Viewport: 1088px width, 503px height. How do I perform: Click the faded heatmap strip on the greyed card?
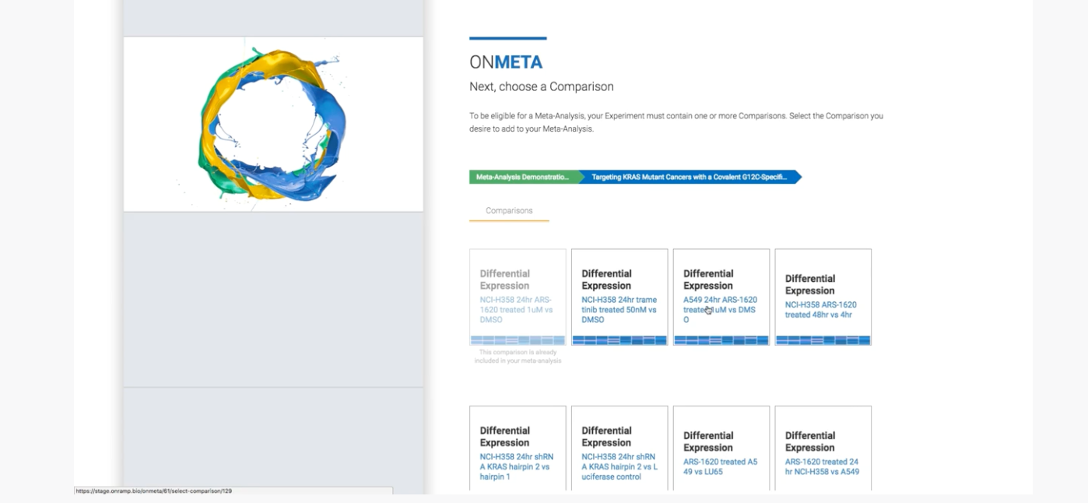[518, 340]
